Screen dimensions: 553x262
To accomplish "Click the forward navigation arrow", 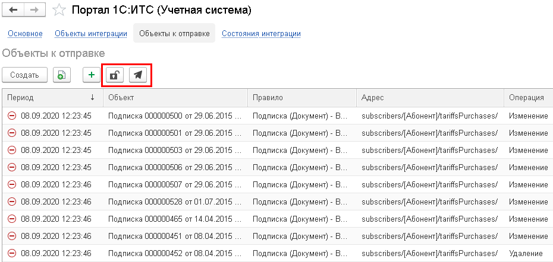I will (34, 10).
